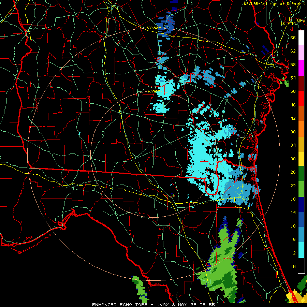Click the '34' legend value

click(293, 145)
